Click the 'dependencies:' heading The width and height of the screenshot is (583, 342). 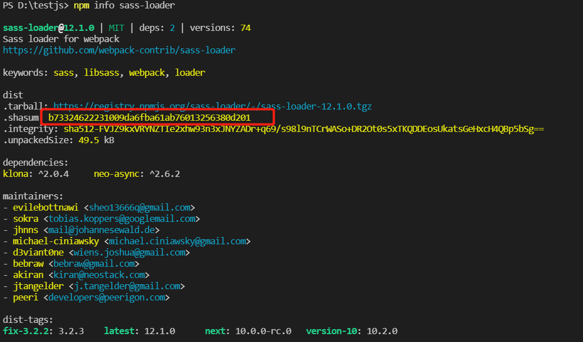click(x=36, y=162)
